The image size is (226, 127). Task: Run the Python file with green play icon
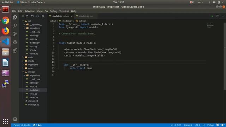click(212, 16)
